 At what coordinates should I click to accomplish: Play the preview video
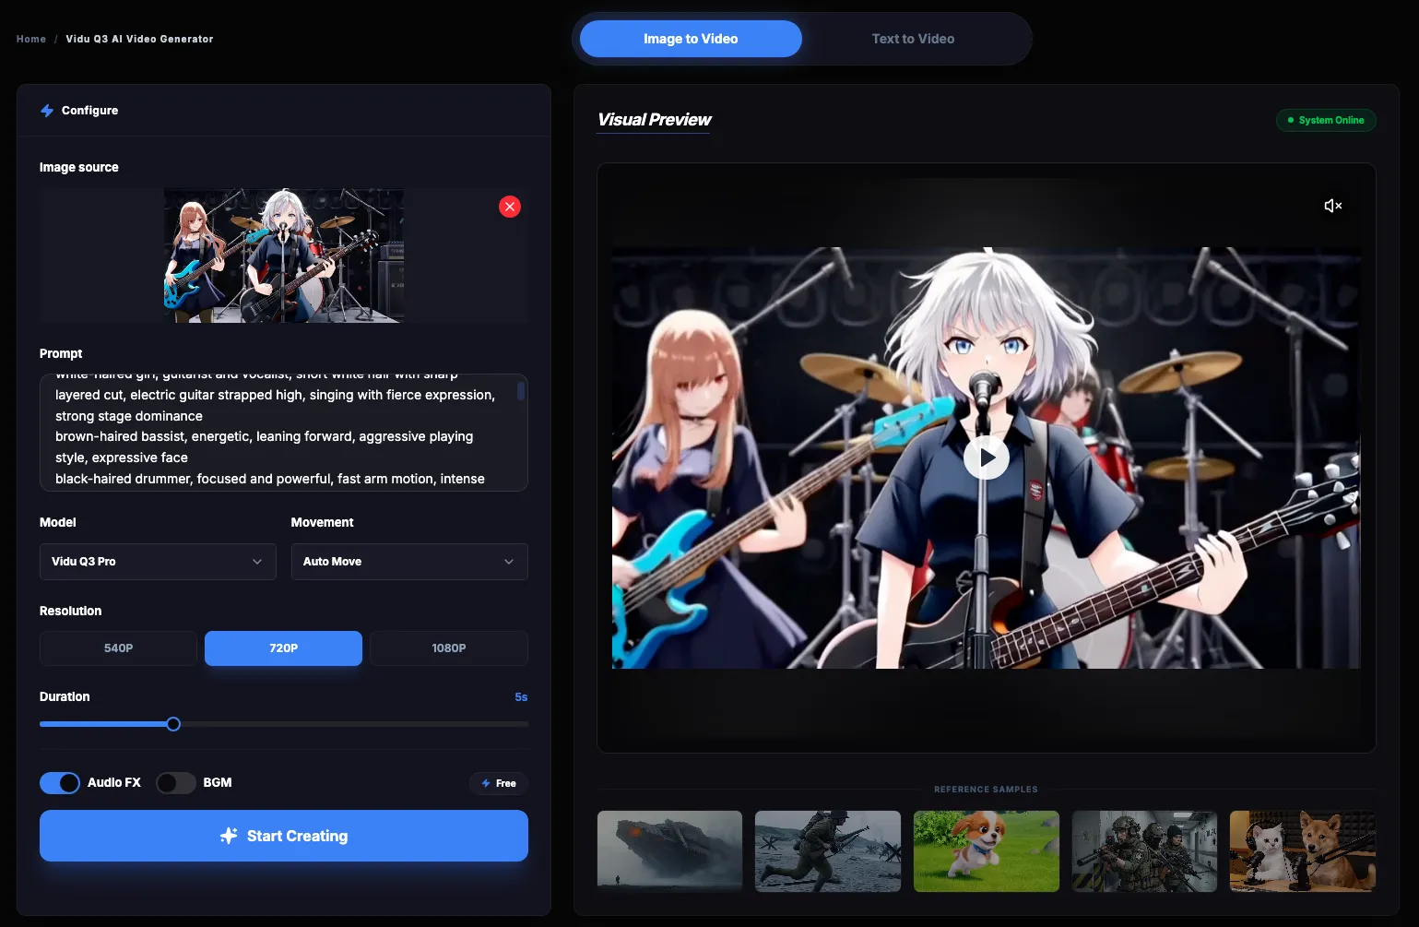coord(986,458)
